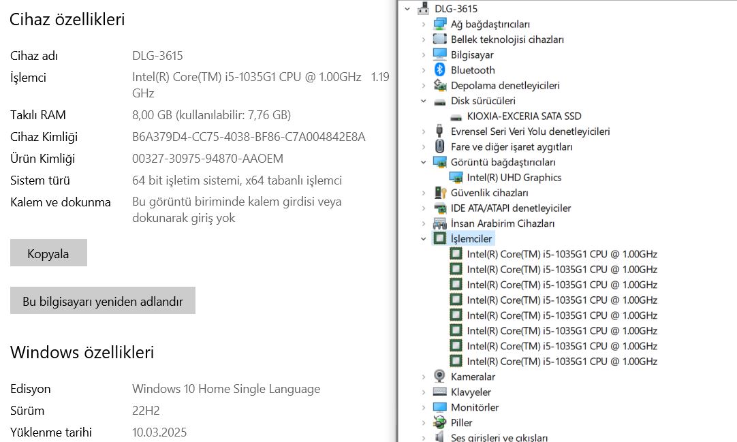This screenshot has height=442, width=737.
Task: Select the DLG-3615 root label in the tree
Action: 456,9
